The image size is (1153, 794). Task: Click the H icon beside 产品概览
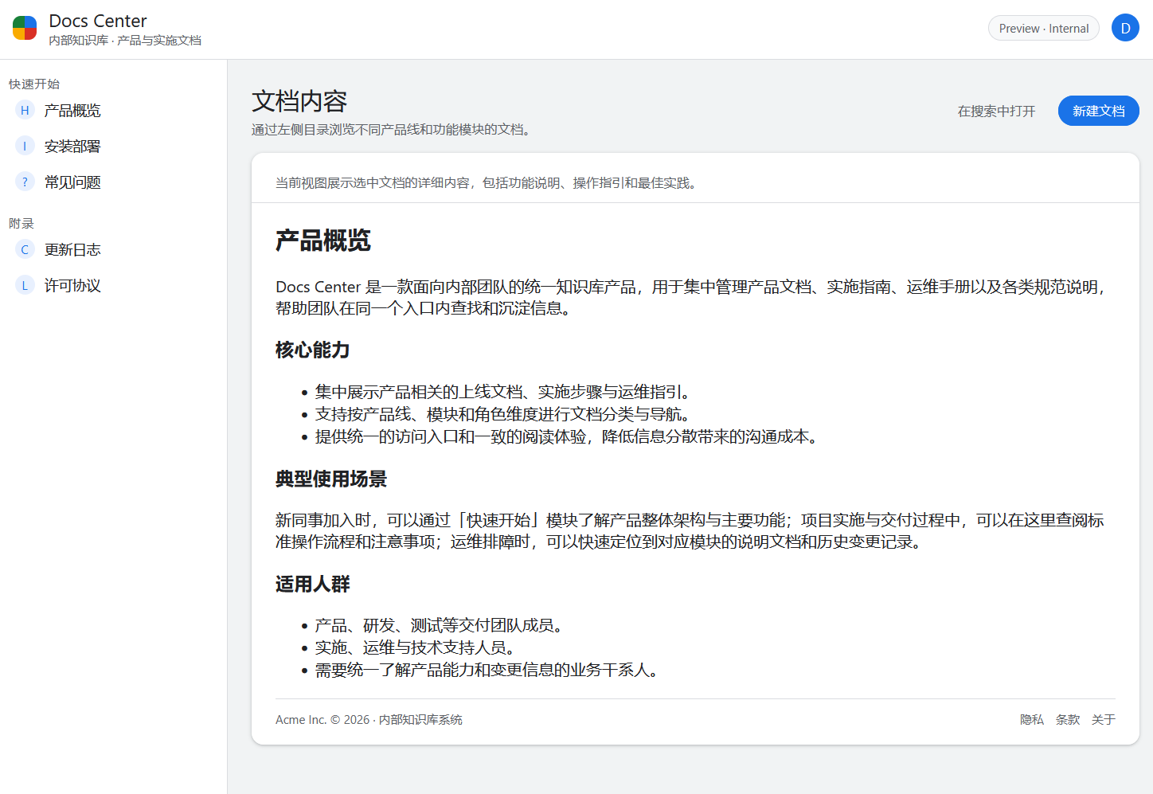coord(25,111)
